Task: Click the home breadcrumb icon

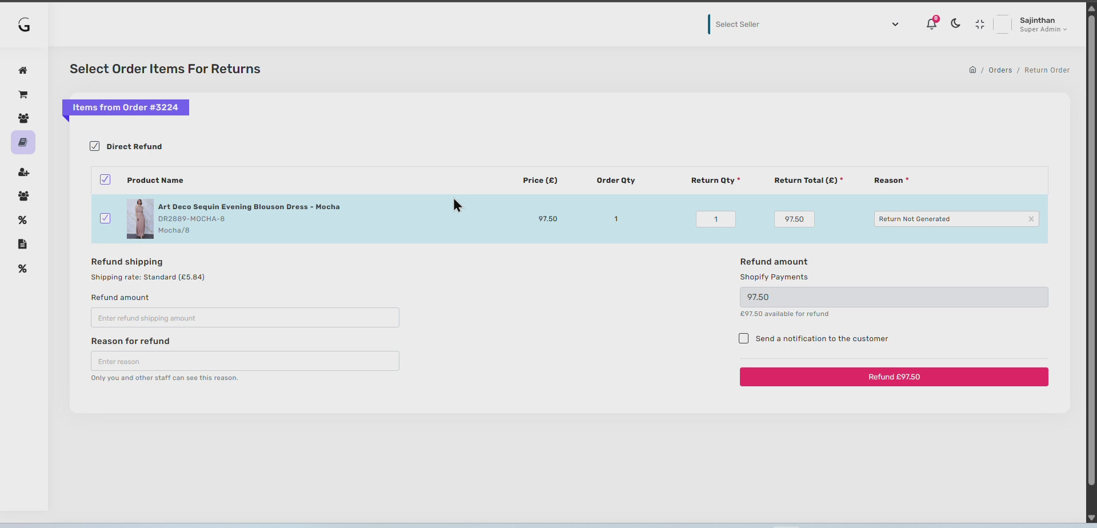Action: pyautogui.click(x=972, y=70)
